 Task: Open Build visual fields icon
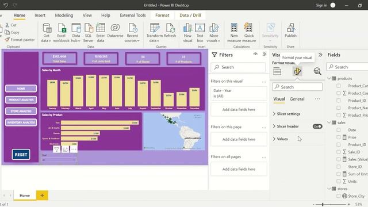coord(277,71)
